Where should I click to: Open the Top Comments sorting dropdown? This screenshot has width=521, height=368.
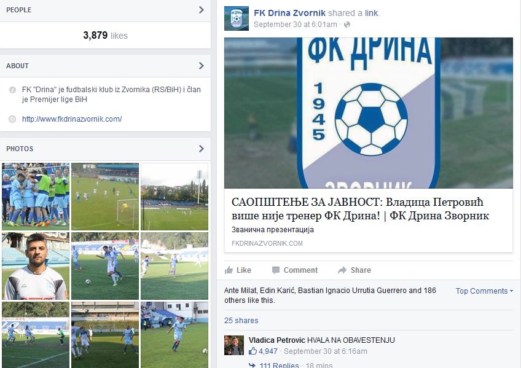point(484,291)
